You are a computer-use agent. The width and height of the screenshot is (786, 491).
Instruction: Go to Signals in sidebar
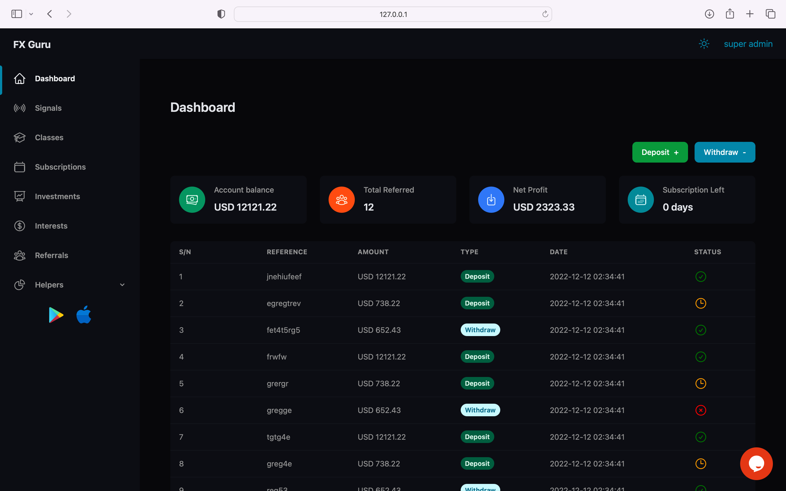click(48, 108)
